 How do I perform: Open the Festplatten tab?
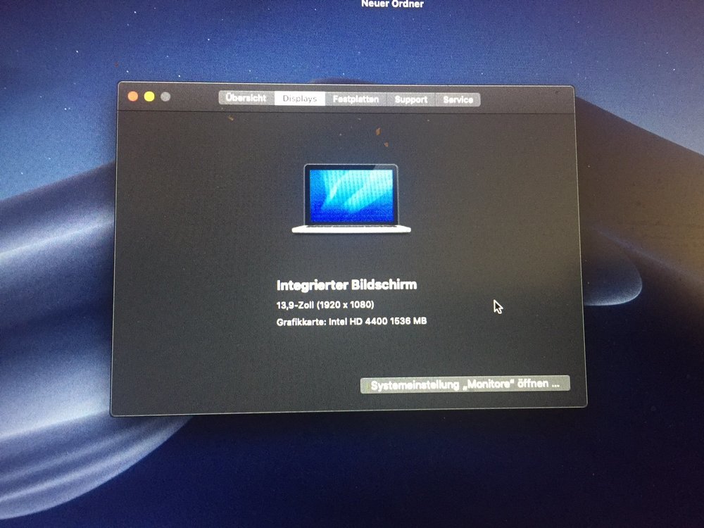[x=356, y=99]
